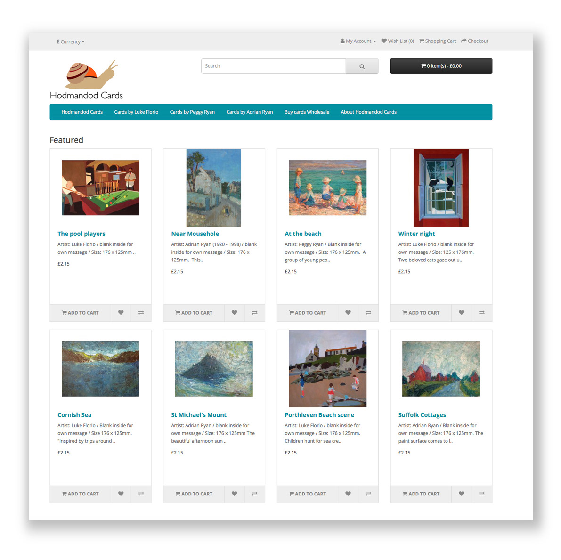Viewport: 561px width, 560px height.
Task: Compare the Porthleven Beach scene card
Action: 368,494
